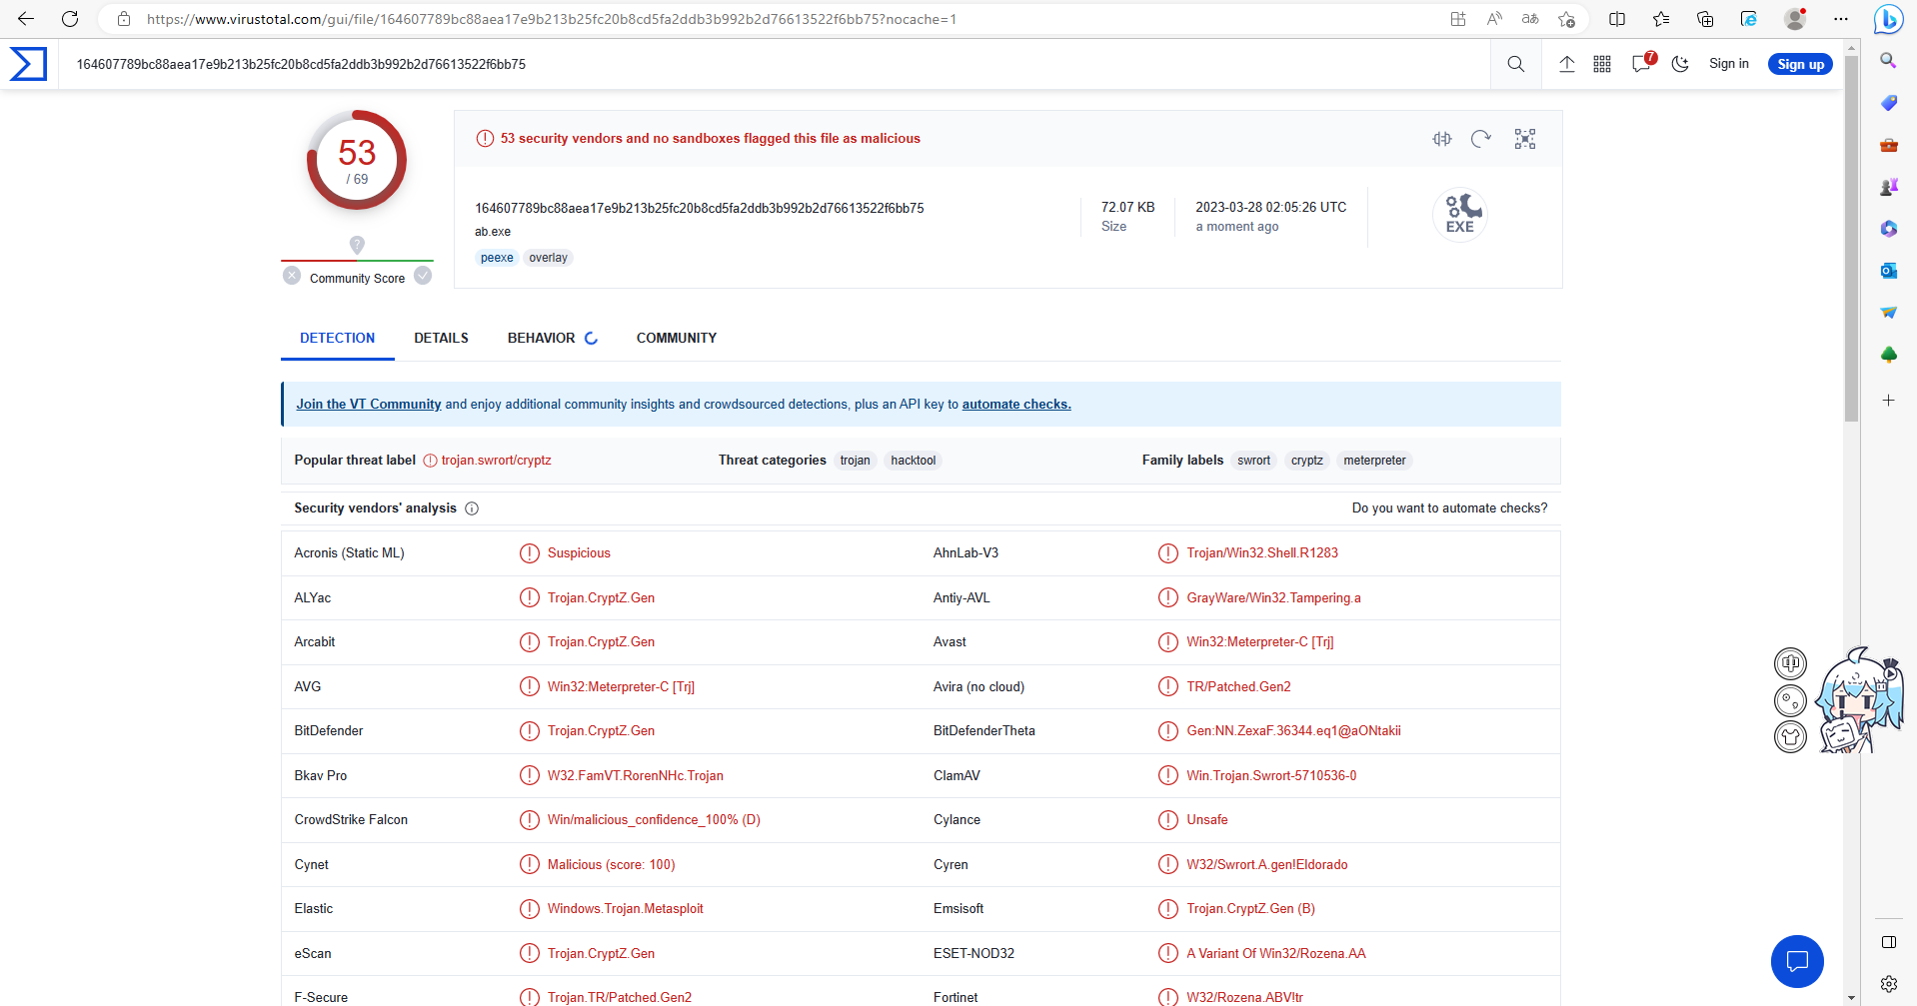Open the browser Settings and more menu

pos(1841,19)
